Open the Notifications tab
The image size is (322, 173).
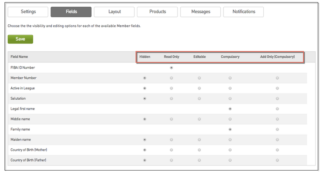[243, 12]
